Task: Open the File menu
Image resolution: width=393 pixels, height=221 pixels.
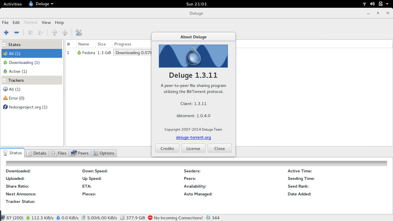Action: (x=5, y=22)
